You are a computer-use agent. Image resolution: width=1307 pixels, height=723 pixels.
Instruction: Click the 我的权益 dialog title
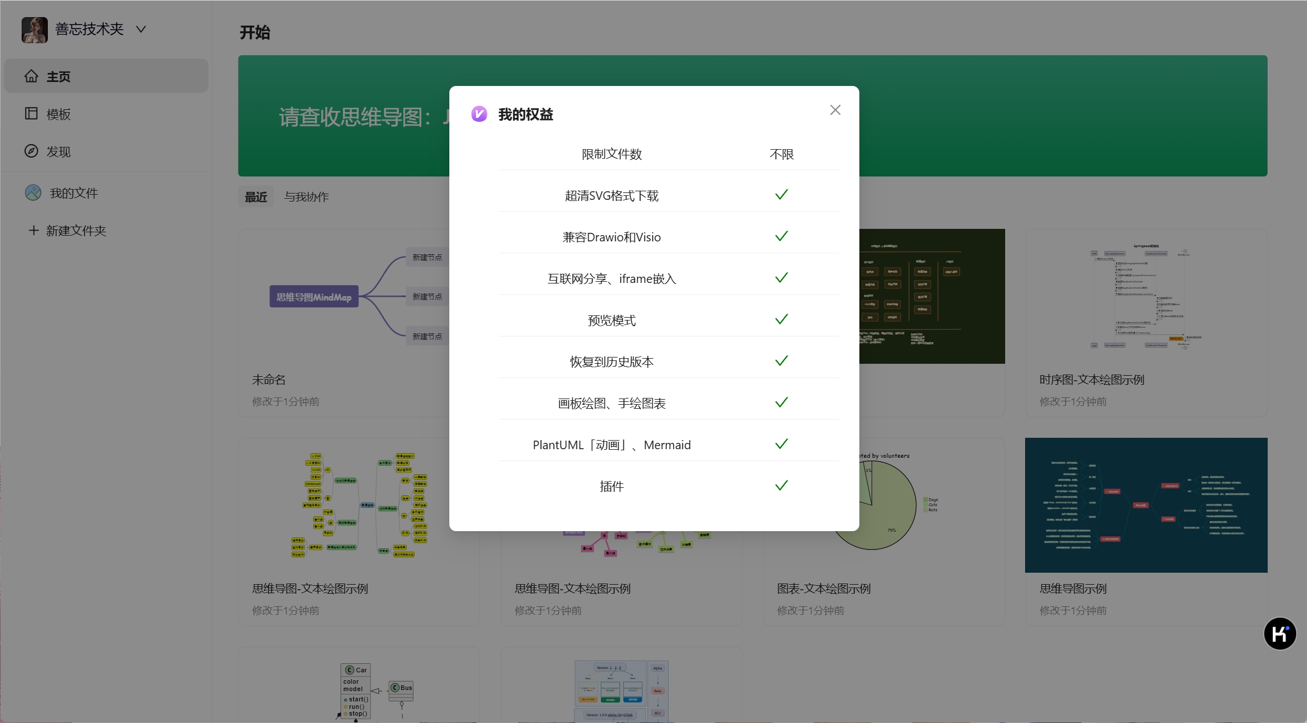point(526,114)
